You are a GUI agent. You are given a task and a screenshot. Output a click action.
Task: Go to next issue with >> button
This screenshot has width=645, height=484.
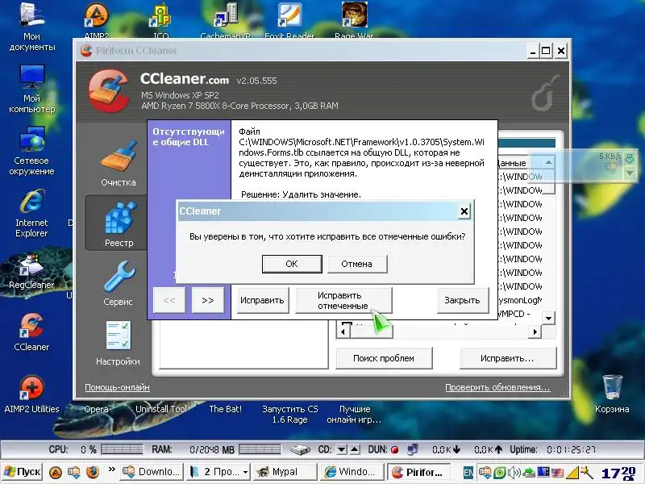208,300
